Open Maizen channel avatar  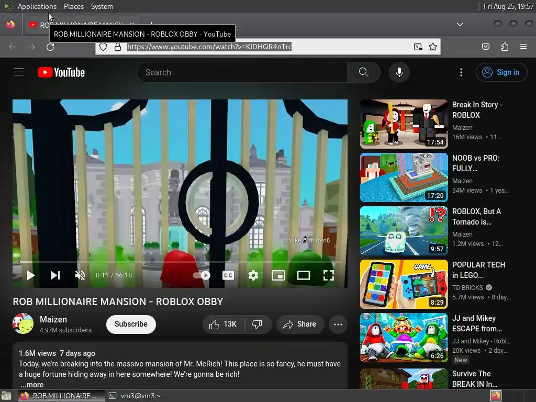pos(23,323)
